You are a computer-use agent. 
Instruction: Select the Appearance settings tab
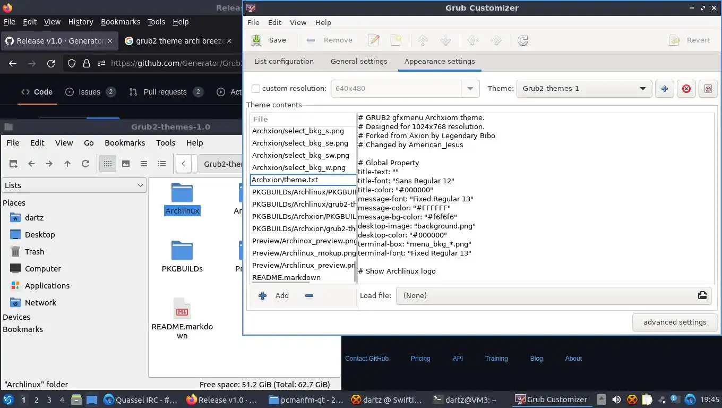coord(440,61)
